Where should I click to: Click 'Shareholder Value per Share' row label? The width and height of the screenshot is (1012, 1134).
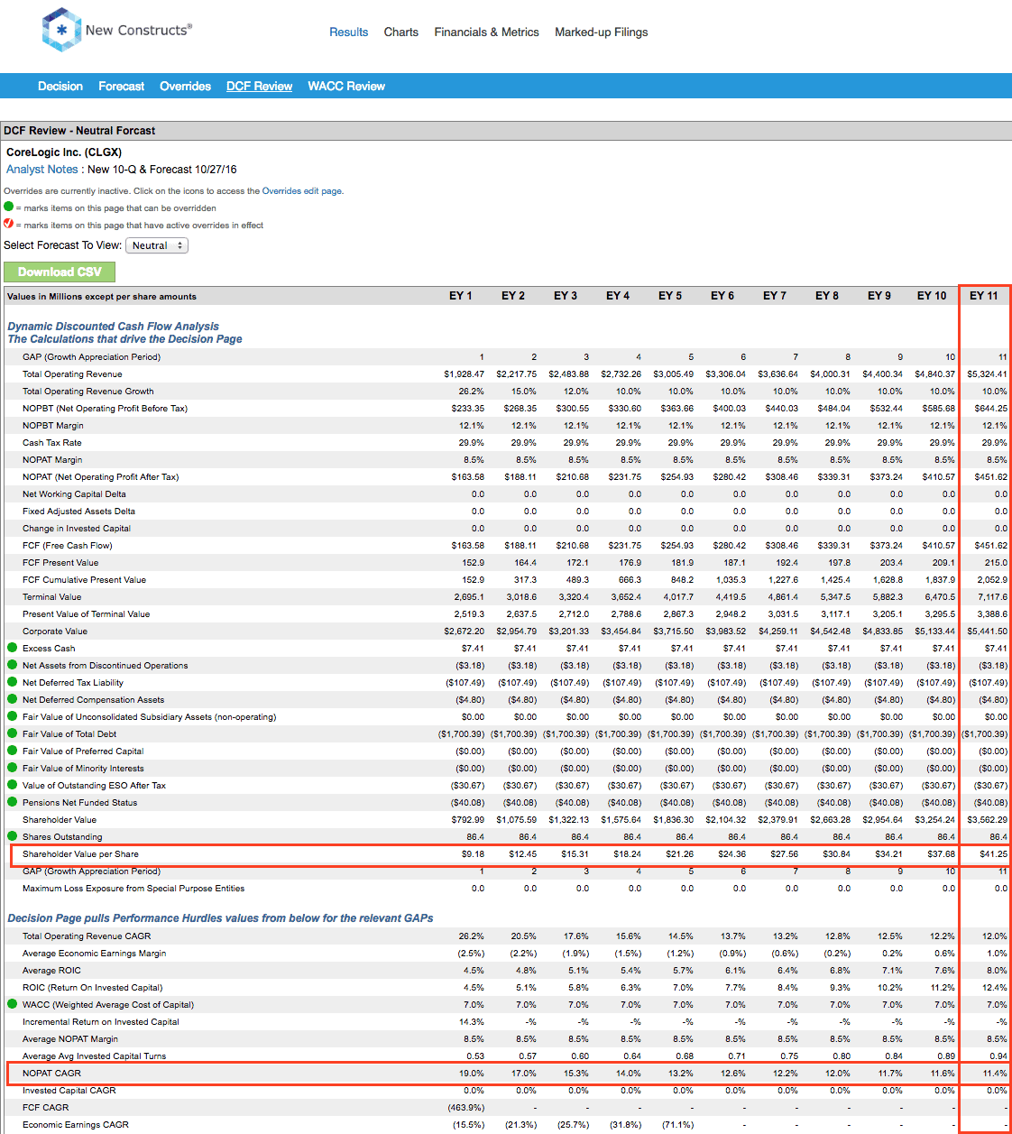click(x=80, y=853)
